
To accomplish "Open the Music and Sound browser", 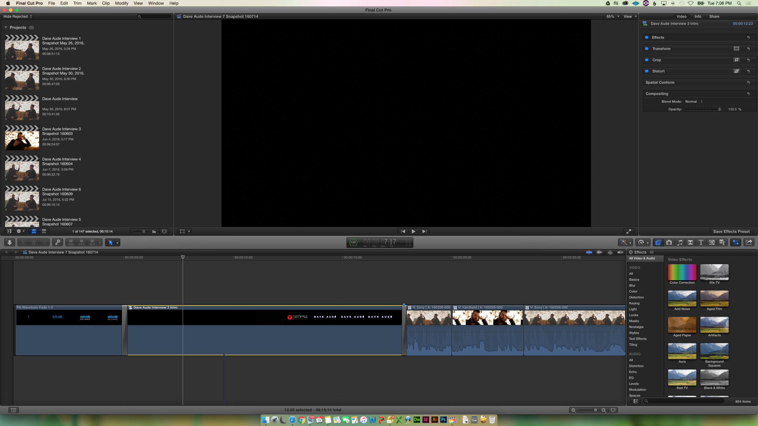I will pos(680,243).
